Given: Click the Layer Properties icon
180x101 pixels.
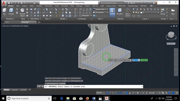Looking at the screenshot, I should 134,9.
